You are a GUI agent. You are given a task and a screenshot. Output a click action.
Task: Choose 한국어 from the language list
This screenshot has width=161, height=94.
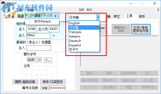[84, 49]
